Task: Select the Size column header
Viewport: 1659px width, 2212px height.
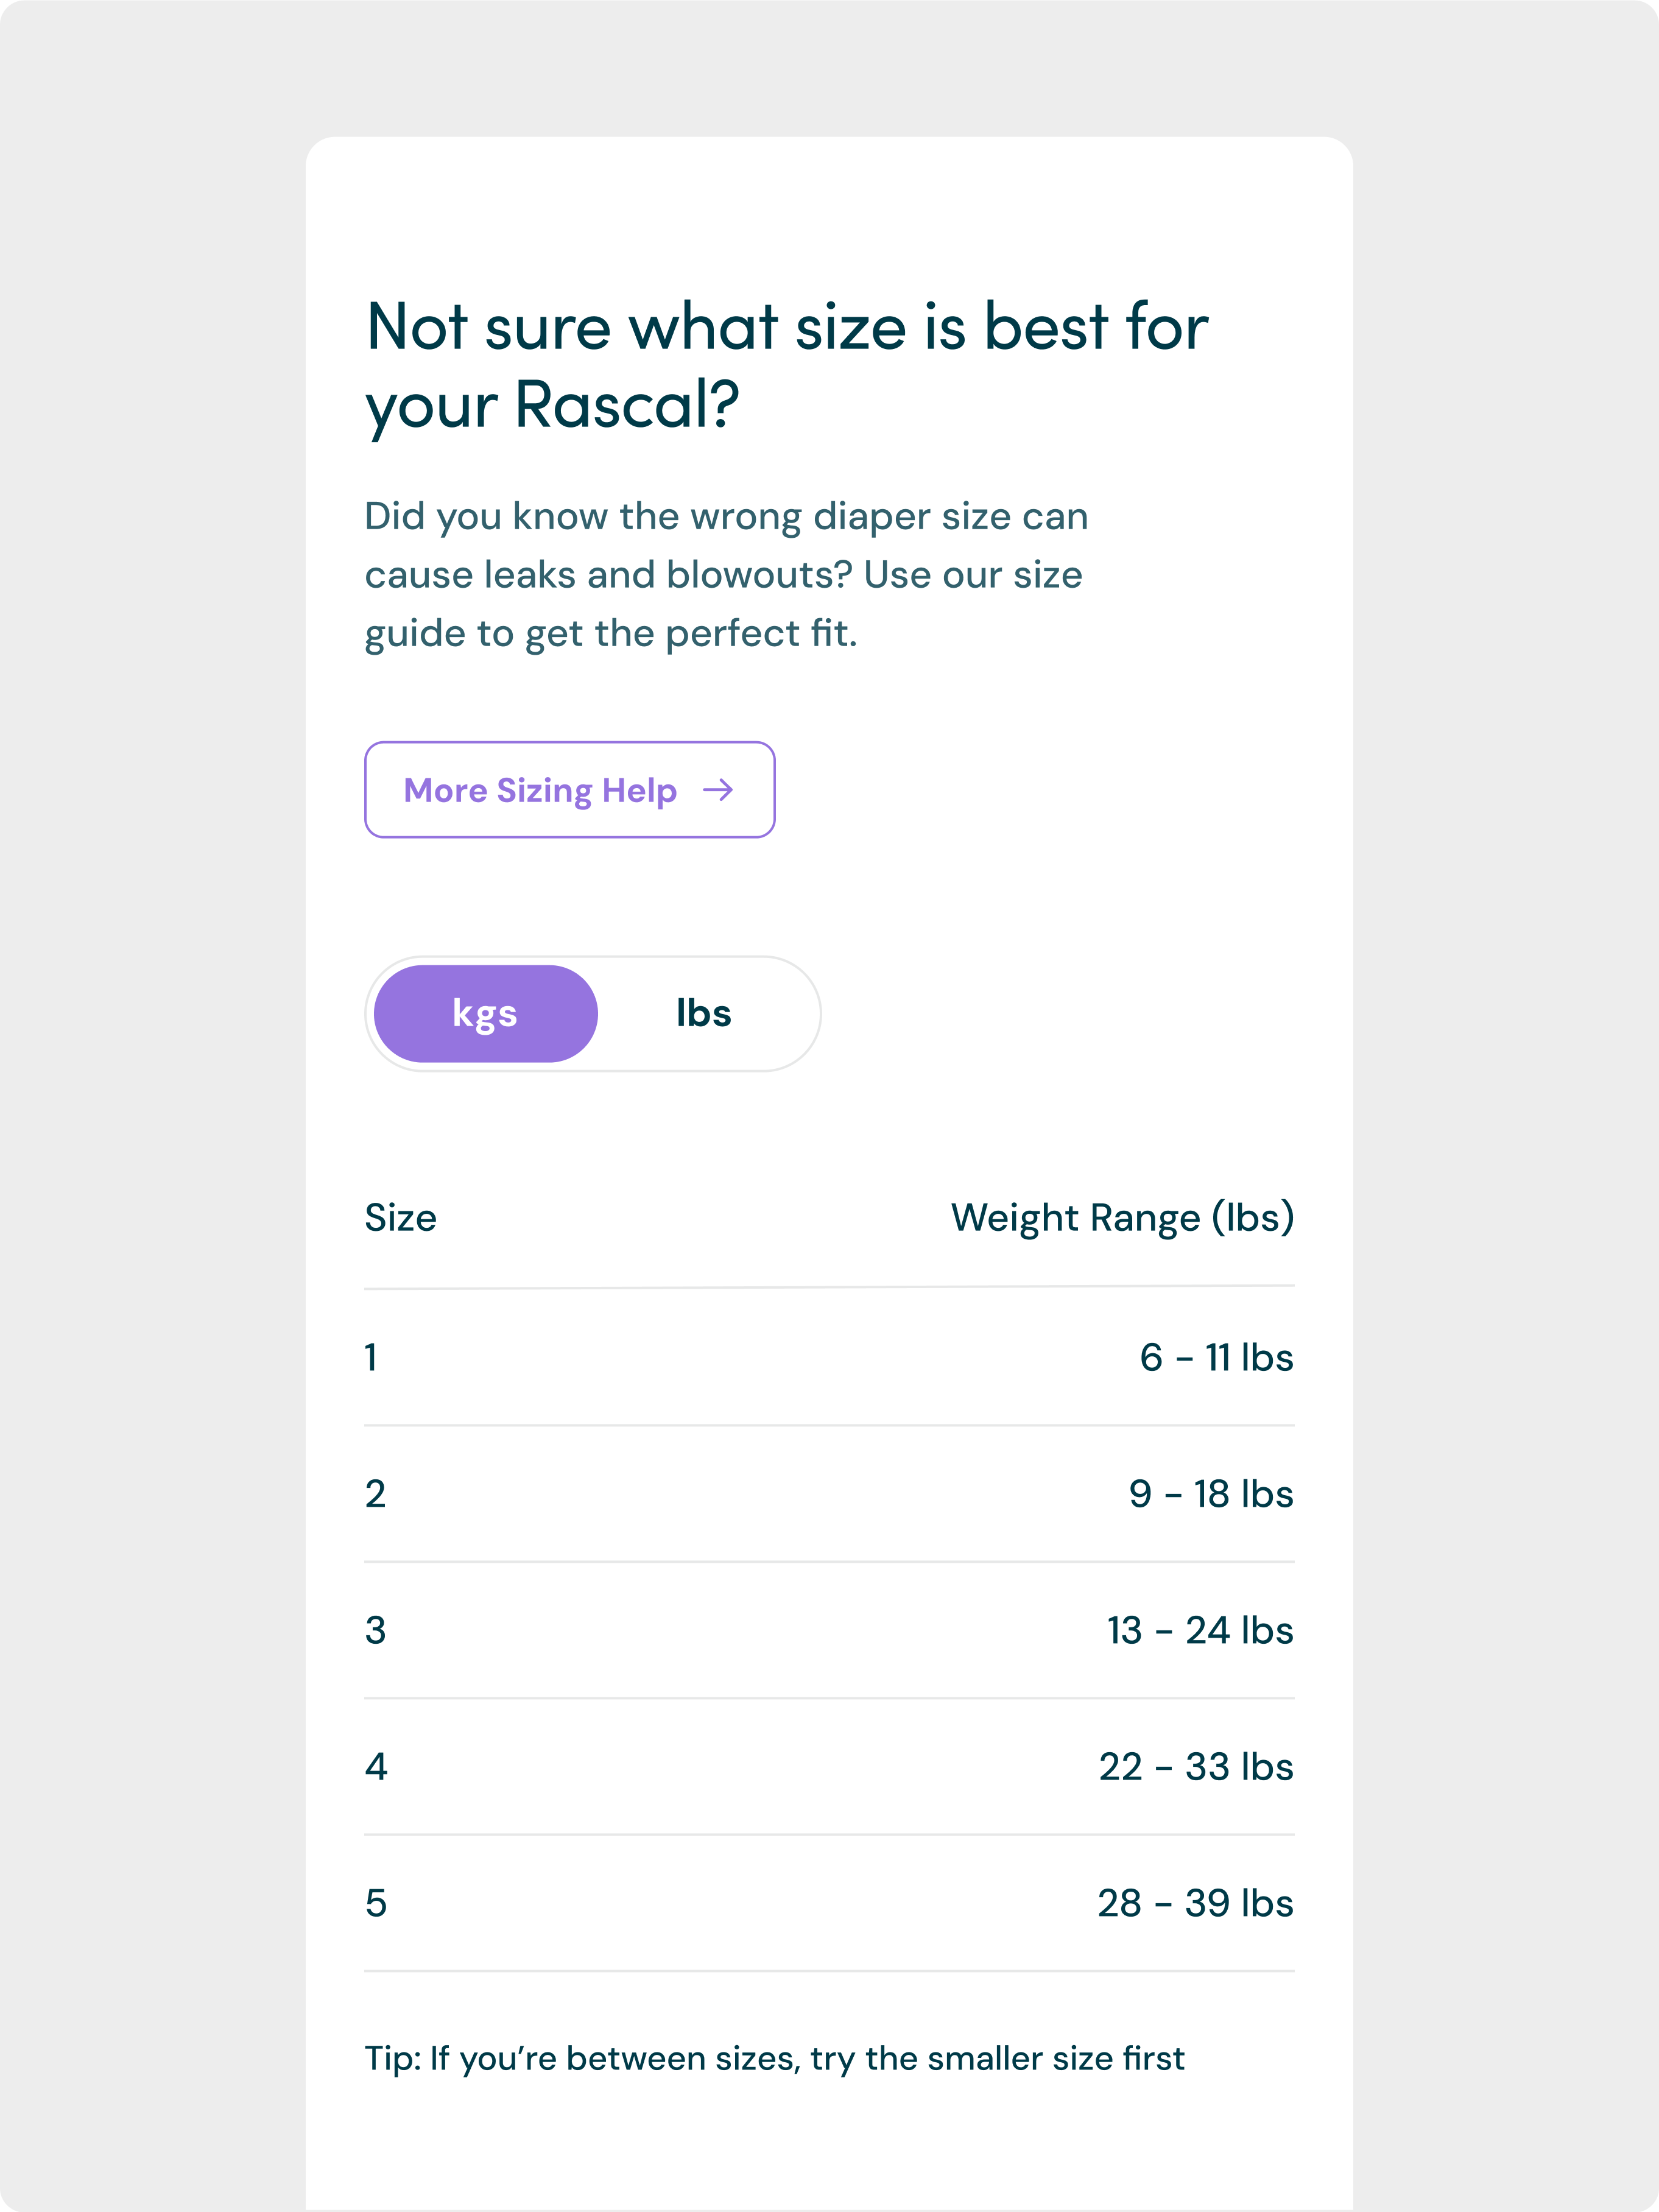Action: coord(401,1218)
